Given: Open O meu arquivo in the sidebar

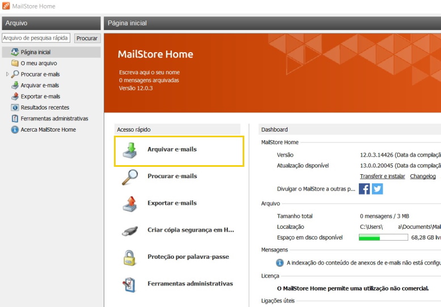Looking at the screenshot, I should coord(39,63).
